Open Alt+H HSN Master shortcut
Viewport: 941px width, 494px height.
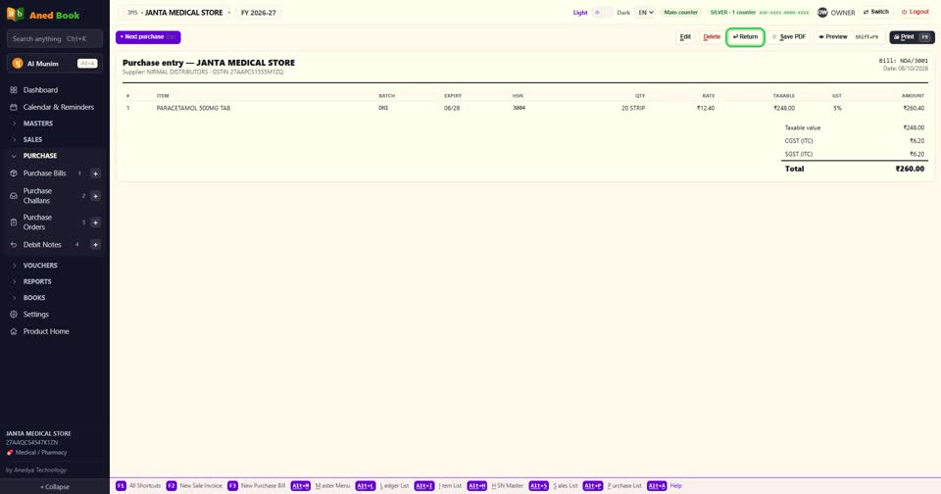(x=495, y=485)
